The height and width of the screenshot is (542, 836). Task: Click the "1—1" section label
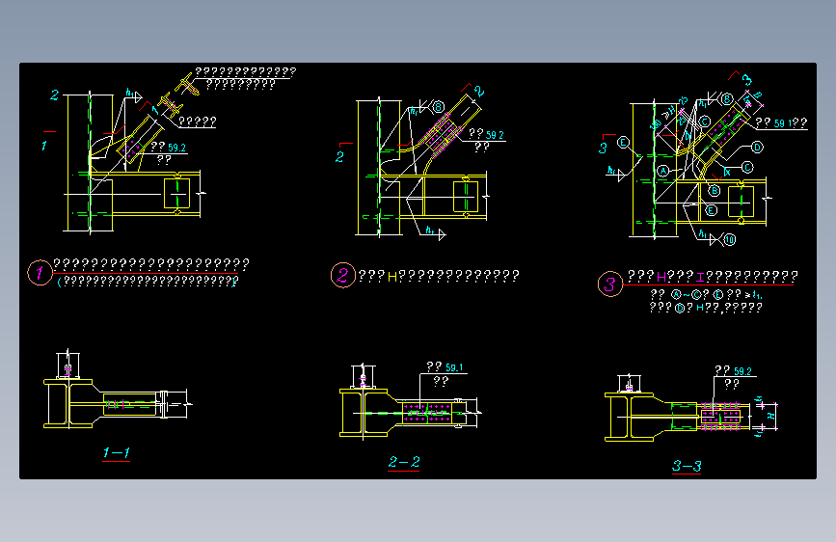[x=117, y=453]
